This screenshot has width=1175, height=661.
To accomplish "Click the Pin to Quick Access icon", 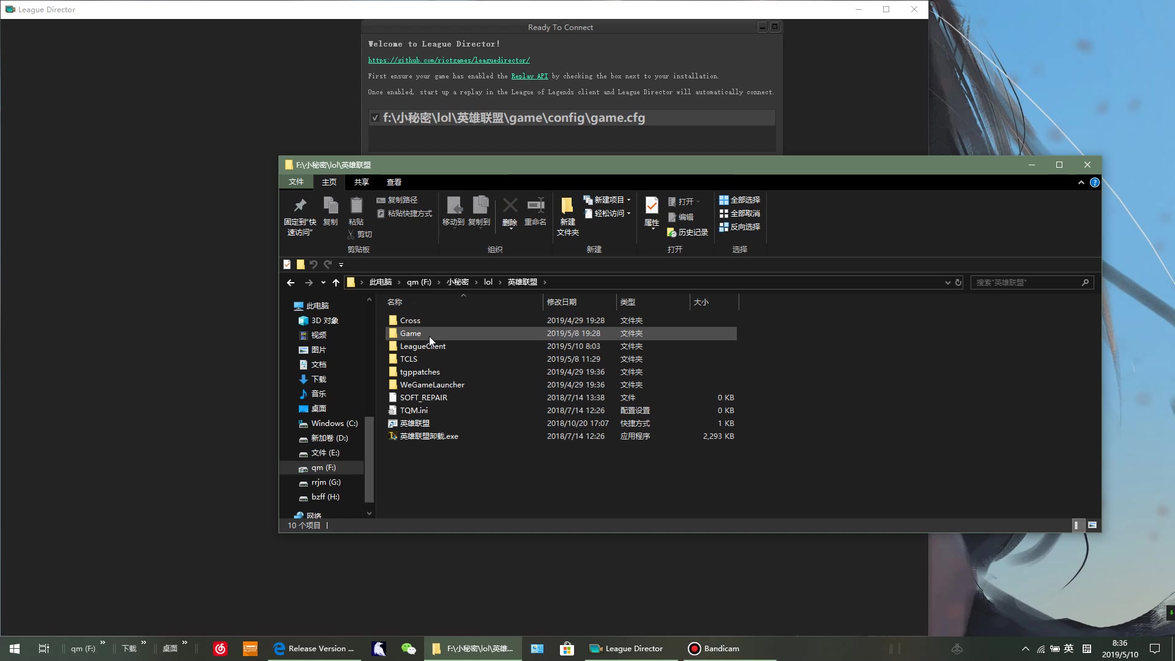I will click(x=300, y=206).
